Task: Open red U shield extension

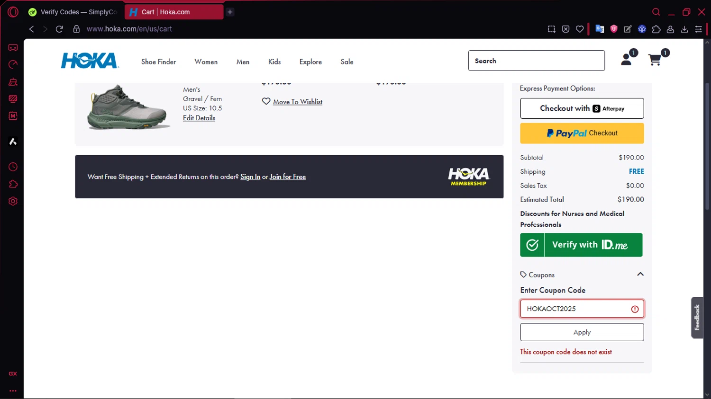Action: coord(614,29)
